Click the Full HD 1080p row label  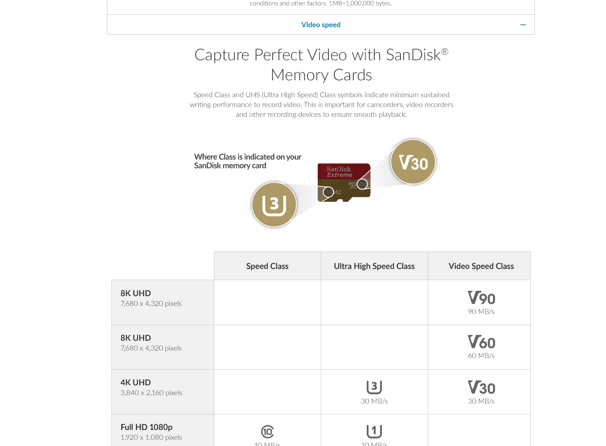click(x=146, y=427)
